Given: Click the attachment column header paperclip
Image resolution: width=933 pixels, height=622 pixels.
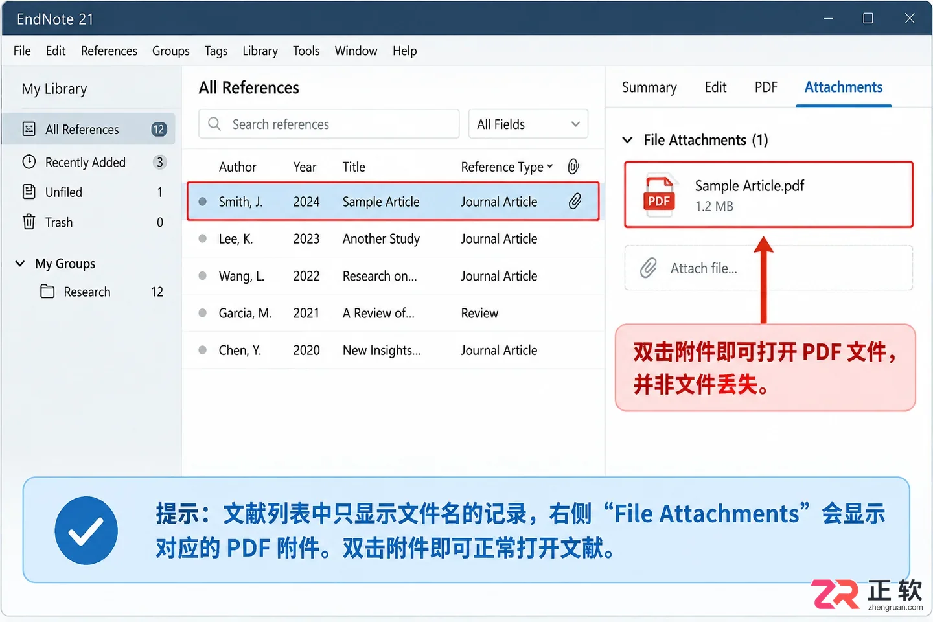Looking at the screenshot, I should 573,167.
